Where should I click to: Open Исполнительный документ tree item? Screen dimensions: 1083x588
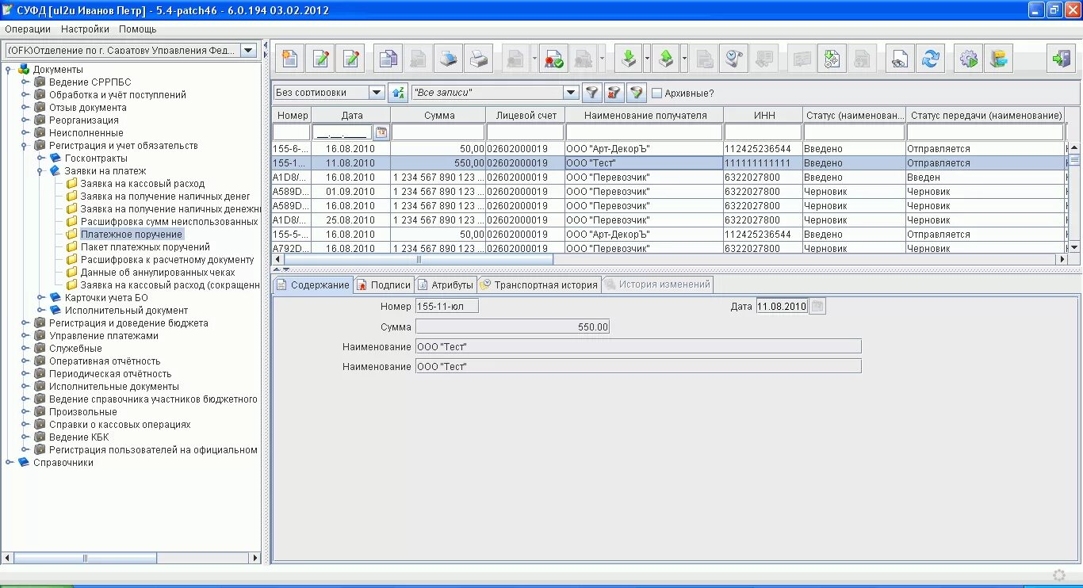click(127, 310)
